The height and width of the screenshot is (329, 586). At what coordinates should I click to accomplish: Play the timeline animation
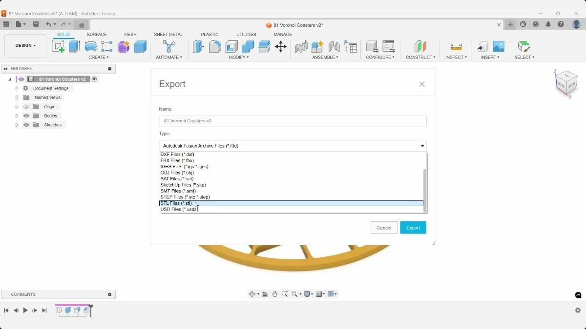25,310
